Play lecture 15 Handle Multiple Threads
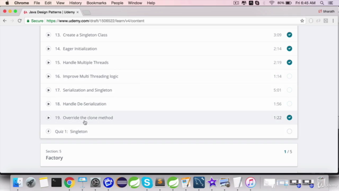Screen dimensions: 339x191 [x=48, y=63]
